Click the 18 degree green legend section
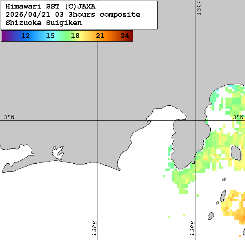Screen dimensions: 245x240 (x=75, y=36)
